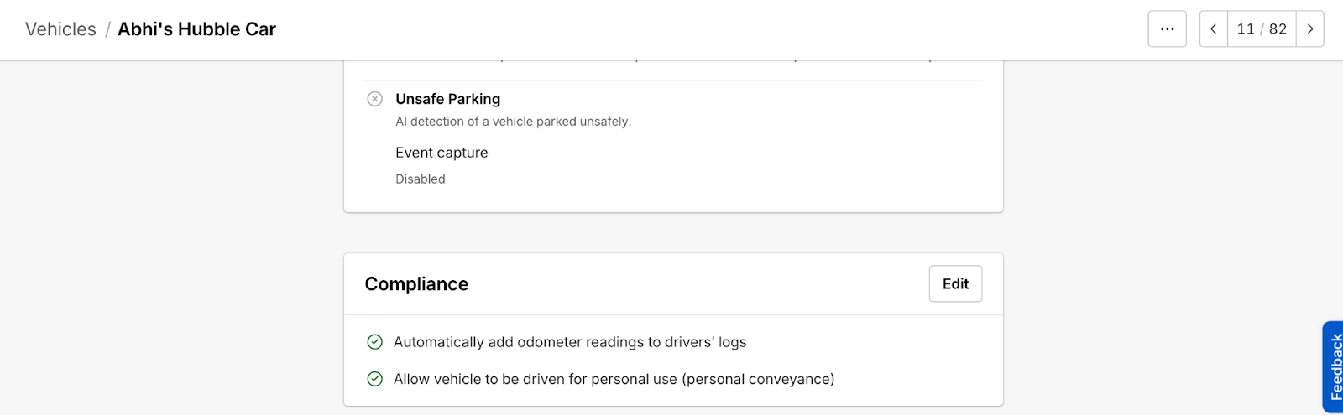Open the three-dots more actions menu
The image size is (1343, 415).
tap(1167, 29)
